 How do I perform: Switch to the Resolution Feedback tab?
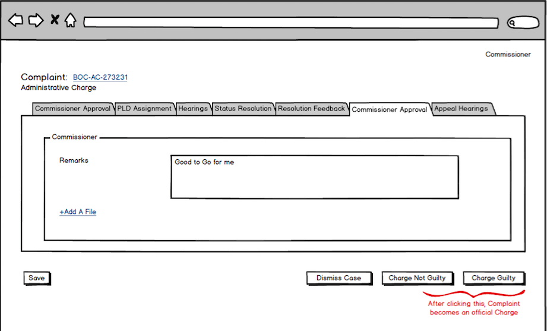point(311,109)
